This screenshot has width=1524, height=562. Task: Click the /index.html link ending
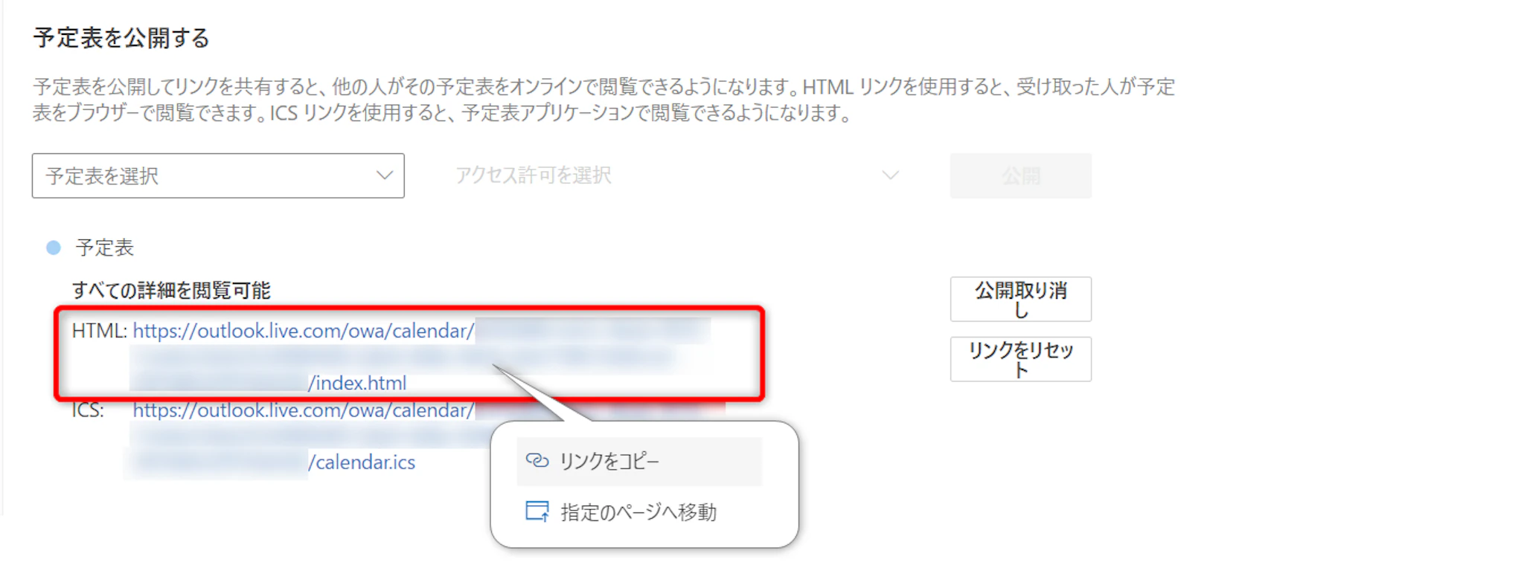357,383
